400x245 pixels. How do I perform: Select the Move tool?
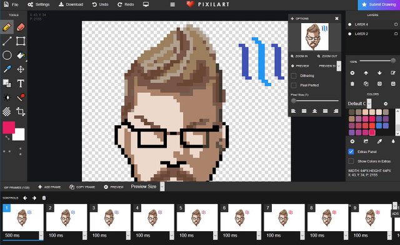(x=21, y=69)
